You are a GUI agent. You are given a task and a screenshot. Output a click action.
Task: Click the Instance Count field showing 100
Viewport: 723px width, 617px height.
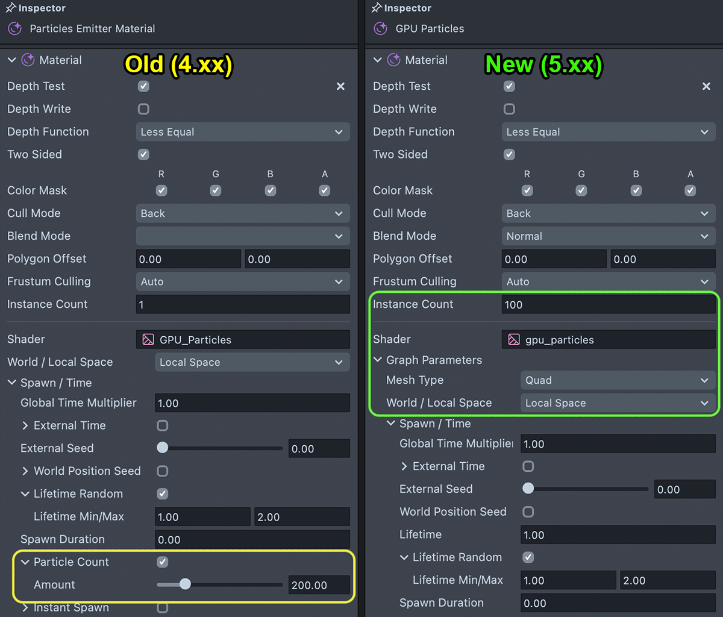608,305
